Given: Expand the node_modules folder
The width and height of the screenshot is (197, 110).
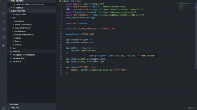Looking at the screenshot, I should [19, 14].
